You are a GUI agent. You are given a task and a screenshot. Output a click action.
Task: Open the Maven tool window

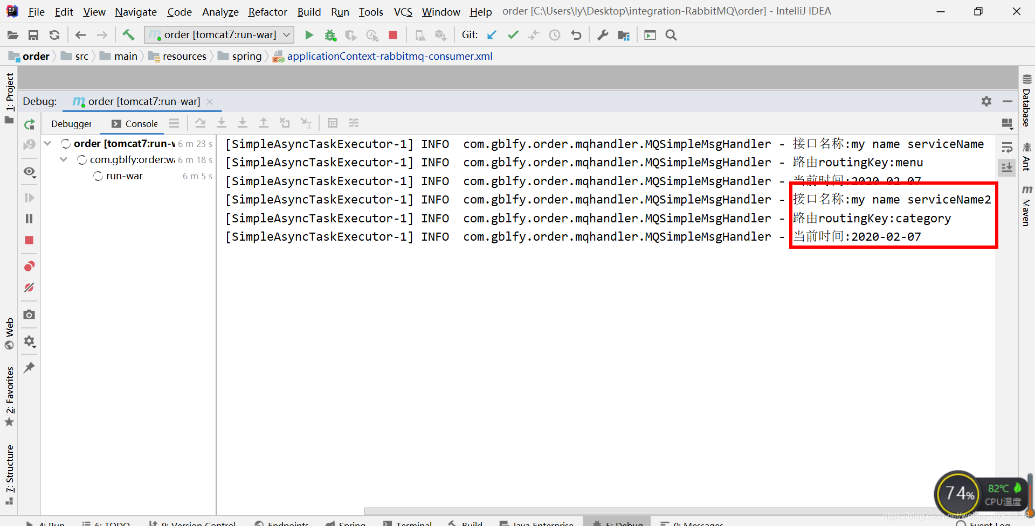pos(1026,206)
